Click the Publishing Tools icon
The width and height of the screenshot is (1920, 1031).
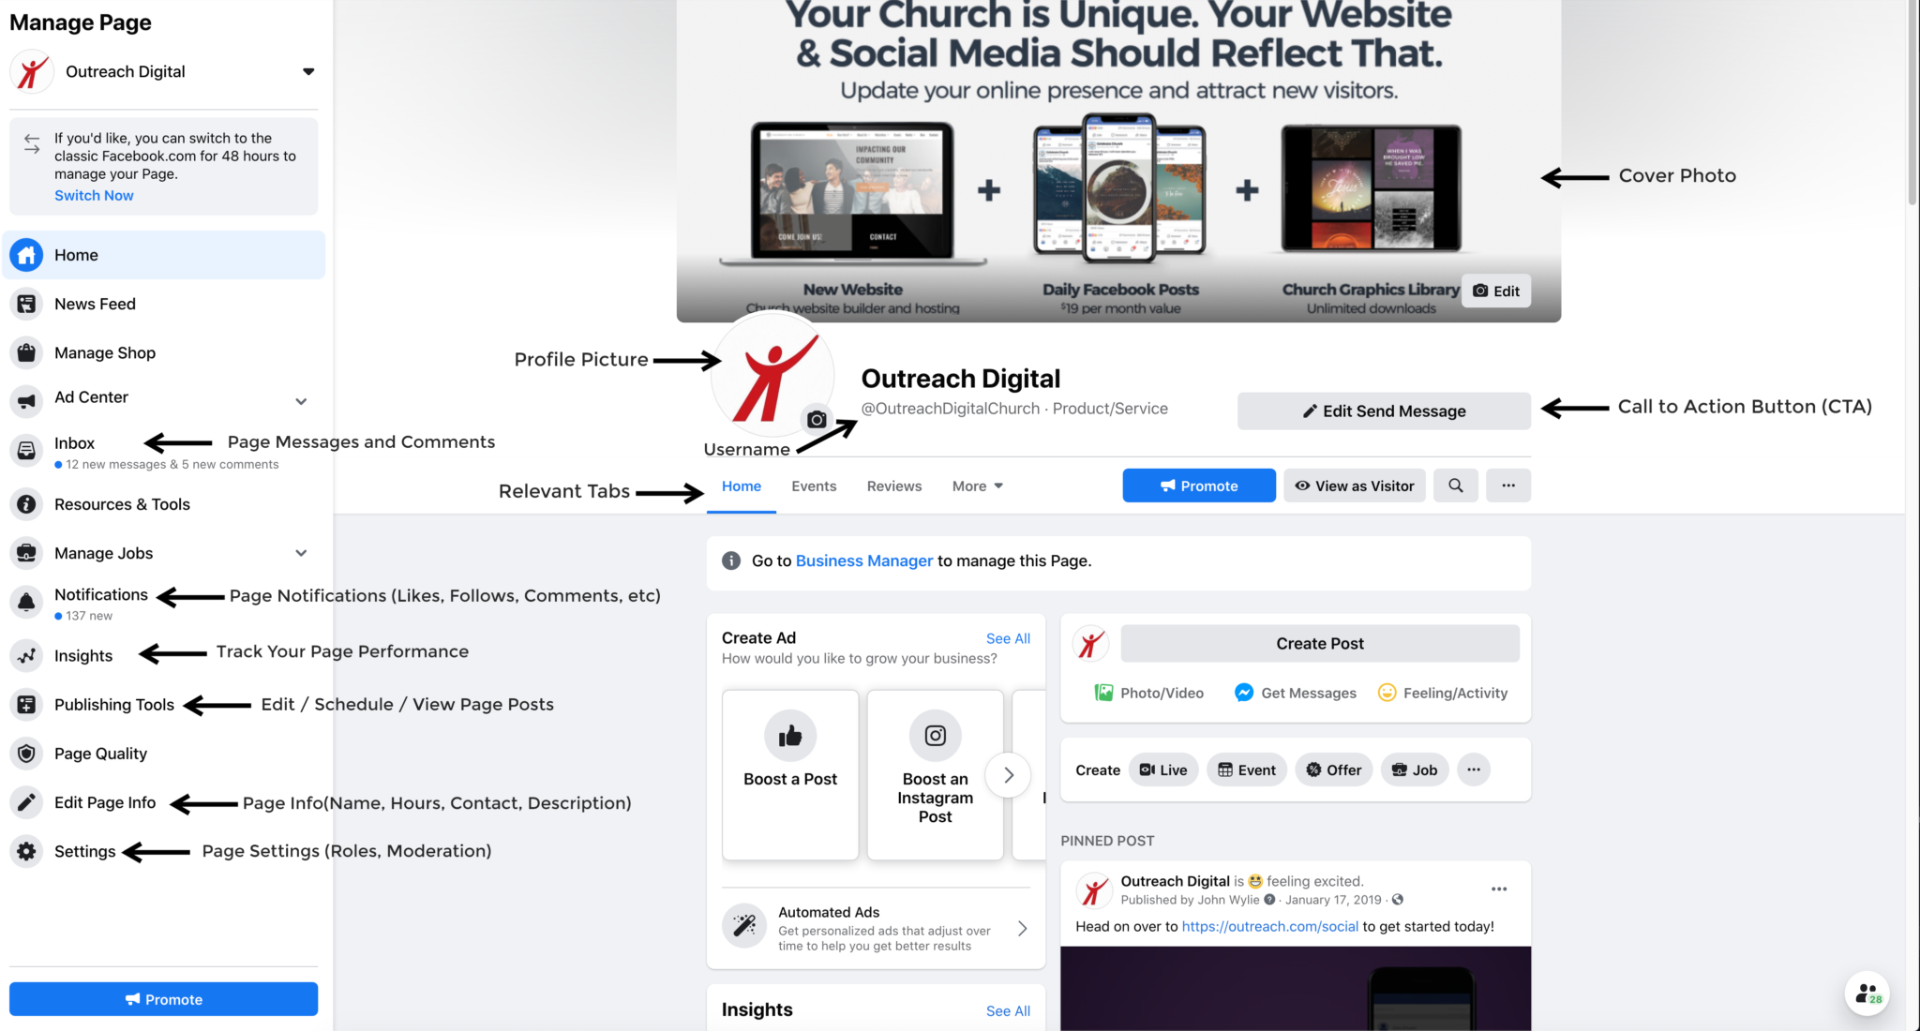click(26, 705)
